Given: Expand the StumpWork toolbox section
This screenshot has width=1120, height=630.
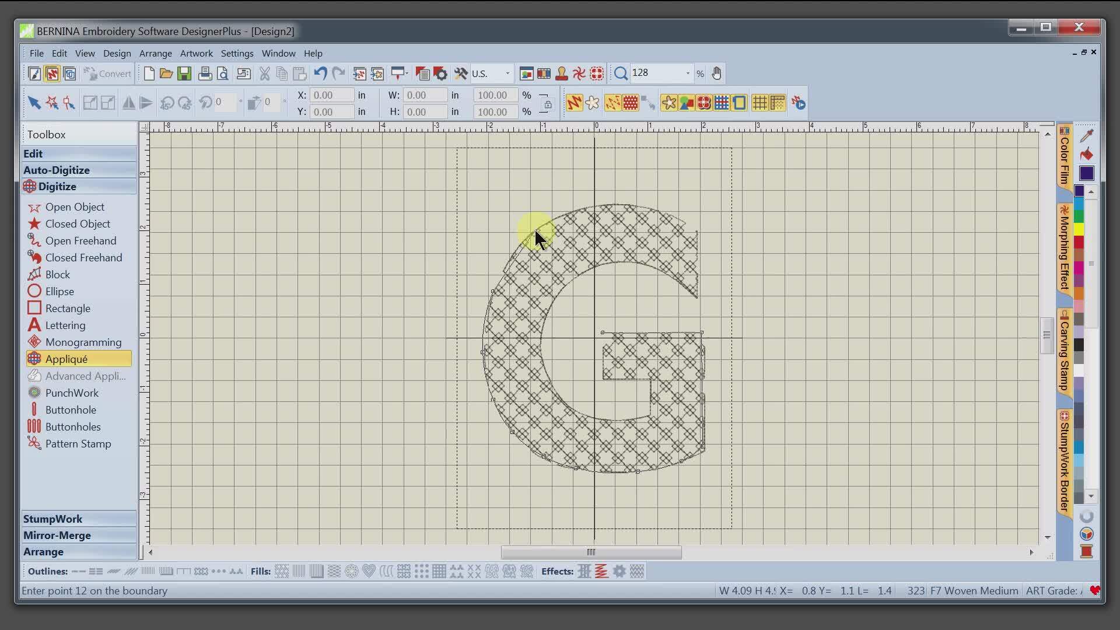Looking at the screenshot, I should click(x=52, y=519).
